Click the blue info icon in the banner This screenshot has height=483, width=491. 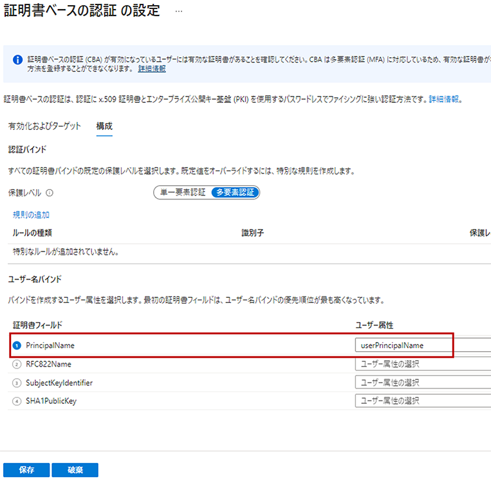[x=17, y=59]
